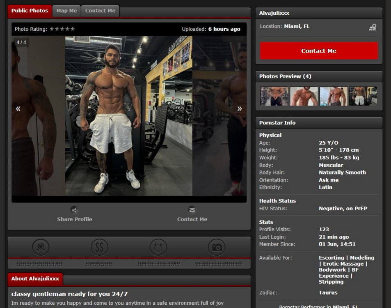Open the fourth photo preview thumbnail

(x=363, y=96)
